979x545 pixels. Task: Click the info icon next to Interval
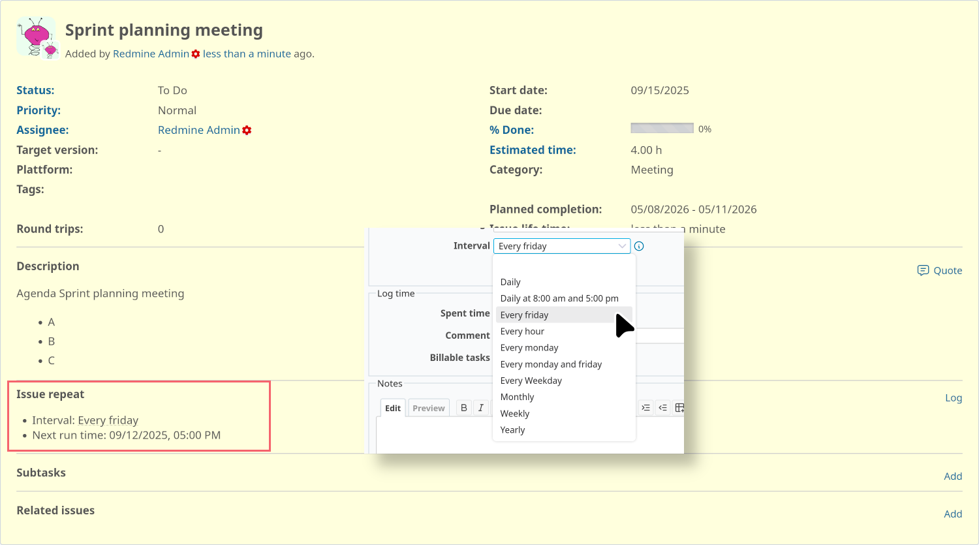pos(639,246)
